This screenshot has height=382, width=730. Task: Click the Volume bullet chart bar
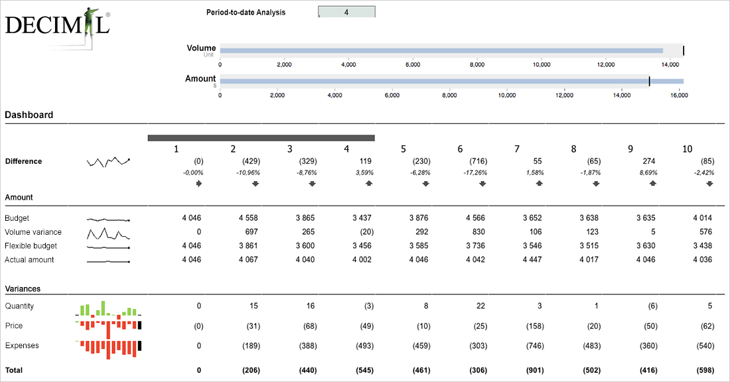click(442, 50)
